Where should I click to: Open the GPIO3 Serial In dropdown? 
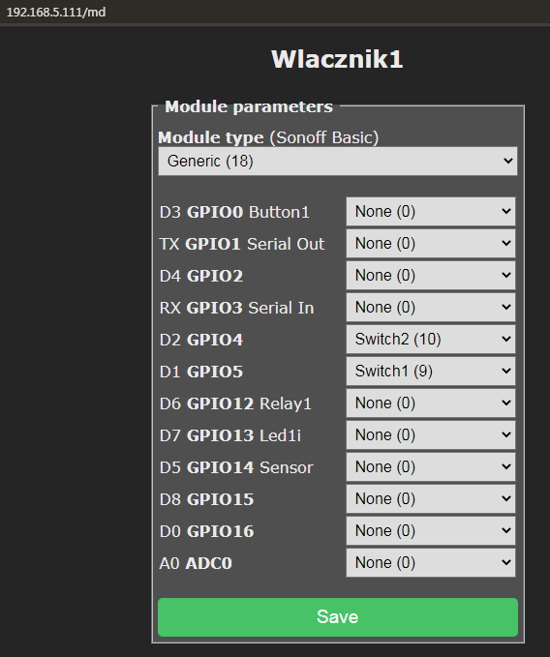tap(431, 307)
